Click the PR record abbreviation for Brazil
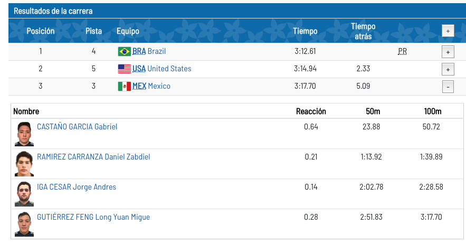Image resolution: width=466 pixels, height=243 pixels. click(x=402, y=51)
